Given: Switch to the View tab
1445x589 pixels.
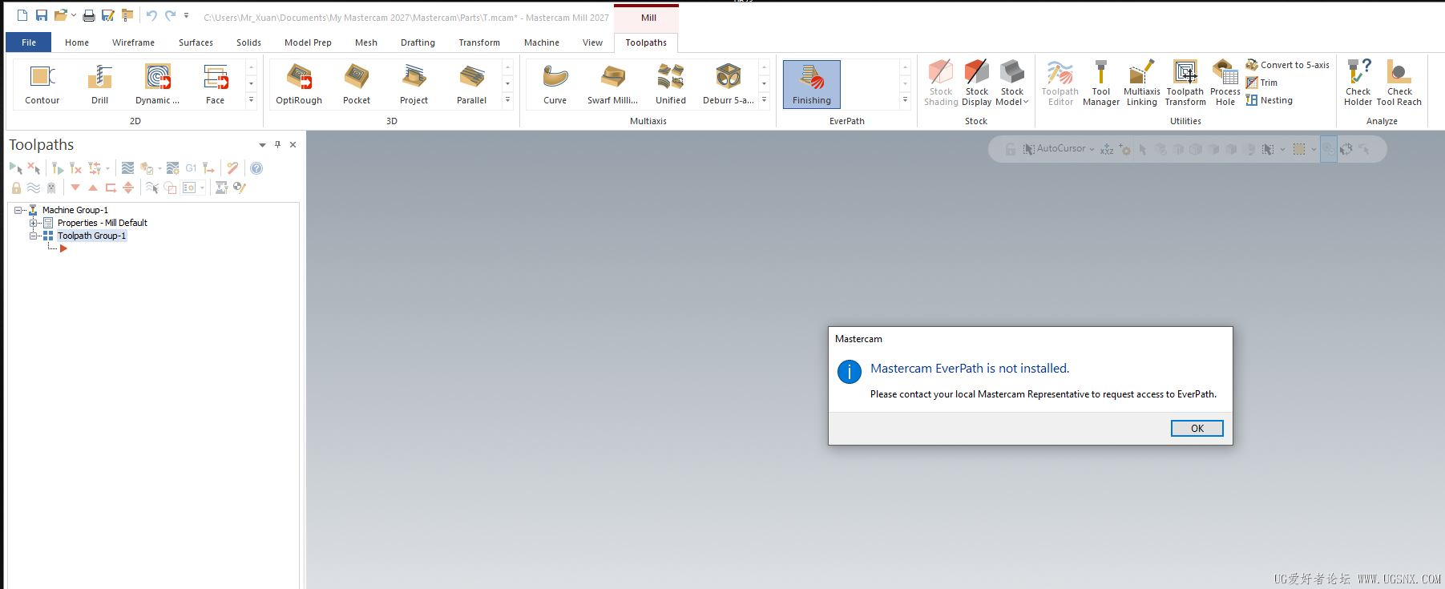Looking at the screenshot, I should [x=592, y=42].
